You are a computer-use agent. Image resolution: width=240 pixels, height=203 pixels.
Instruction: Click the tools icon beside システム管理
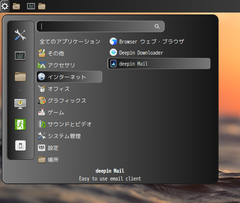coord(42,136)
